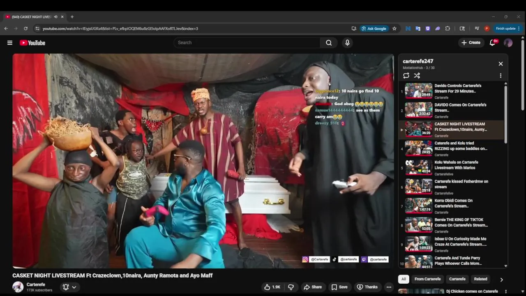526x296 pixels.
Task: Click the video player area
Action: pyautogui.click(x=203, y=161)
